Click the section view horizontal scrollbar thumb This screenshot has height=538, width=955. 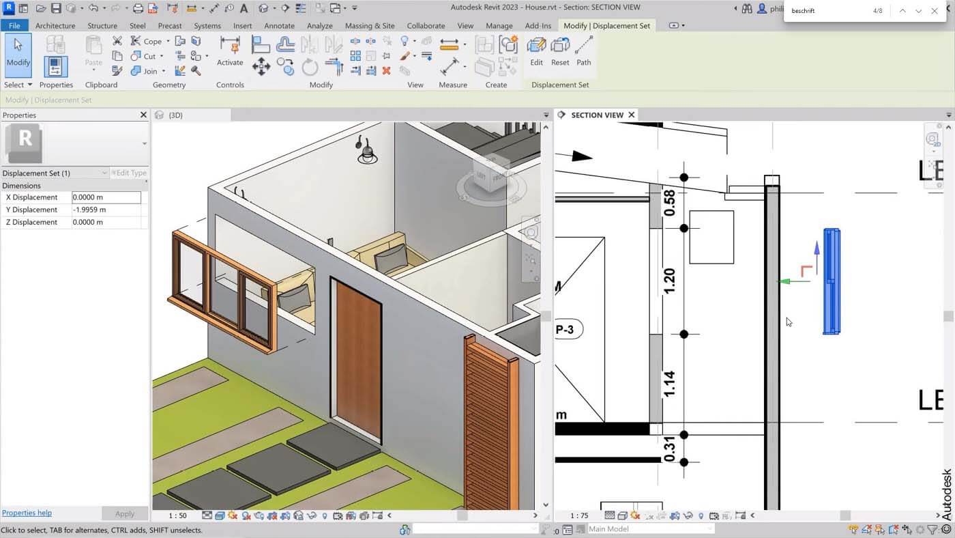(x=845, y=515)
